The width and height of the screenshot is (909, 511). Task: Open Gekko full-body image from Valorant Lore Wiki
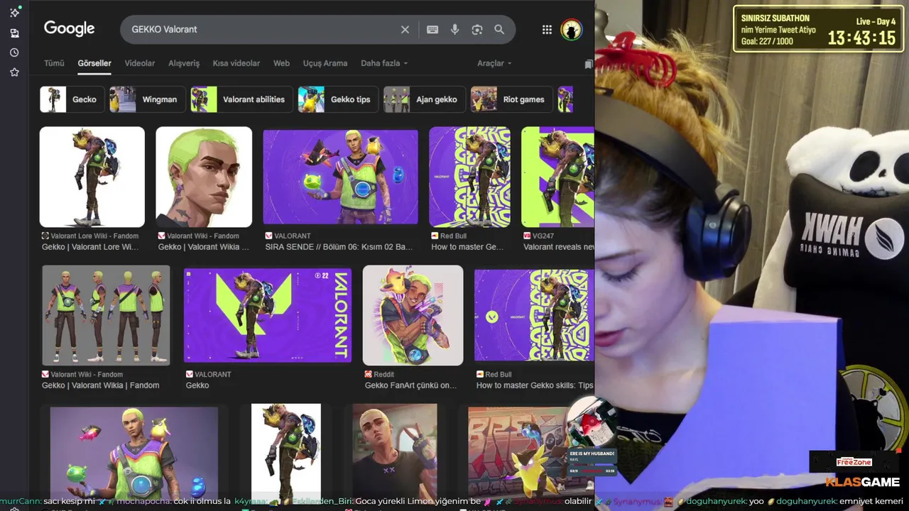tap(92, 177)
